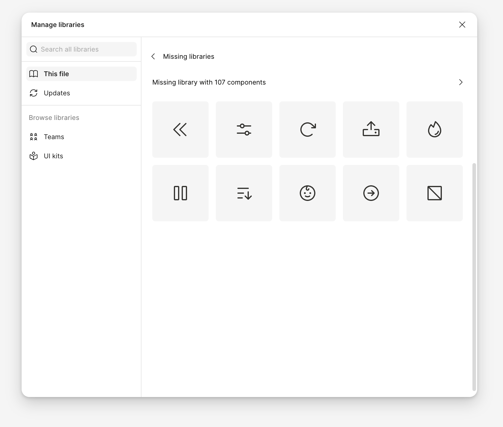Click the upload share icon component

pyautogui.click(x=371, y=130)
